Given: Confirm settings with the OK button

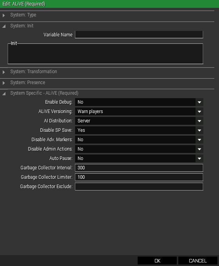Looking at the screenshot, I should (x=157, y=261).
